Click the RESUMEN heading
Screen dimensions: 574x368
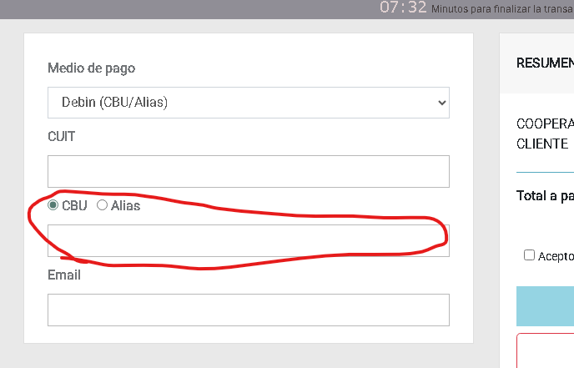(x=545, y=63)
